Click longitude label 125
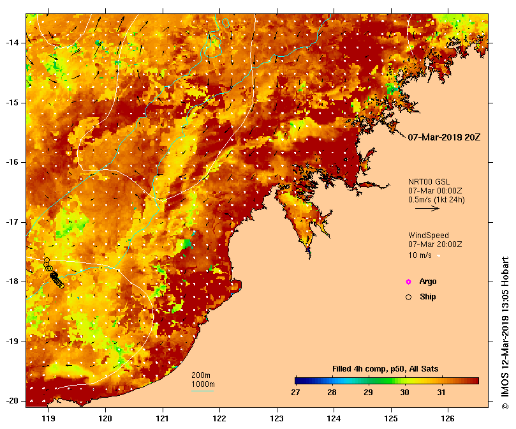The image size is (516, 429). click(x=391, y=418)
